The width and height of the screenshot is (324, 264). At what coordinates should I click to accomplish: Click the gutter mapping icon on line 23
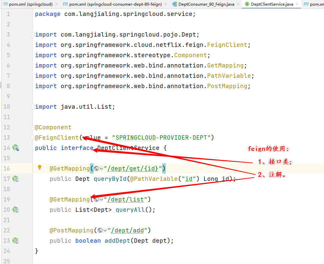click(x=16, y=241)
